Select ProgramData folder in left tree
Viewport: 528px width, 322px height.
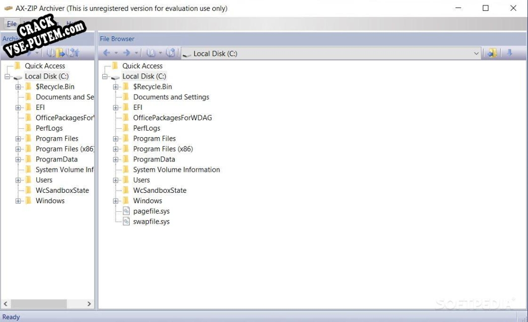pyautogui.click(x=56, y=160)
